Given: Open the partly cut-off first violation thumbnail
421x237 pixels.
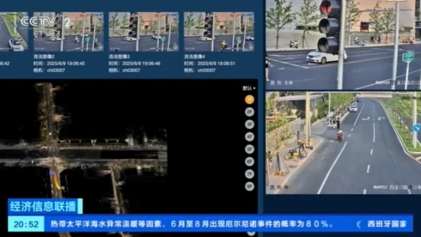Looking at the screenshot, I should click(14, 32).
